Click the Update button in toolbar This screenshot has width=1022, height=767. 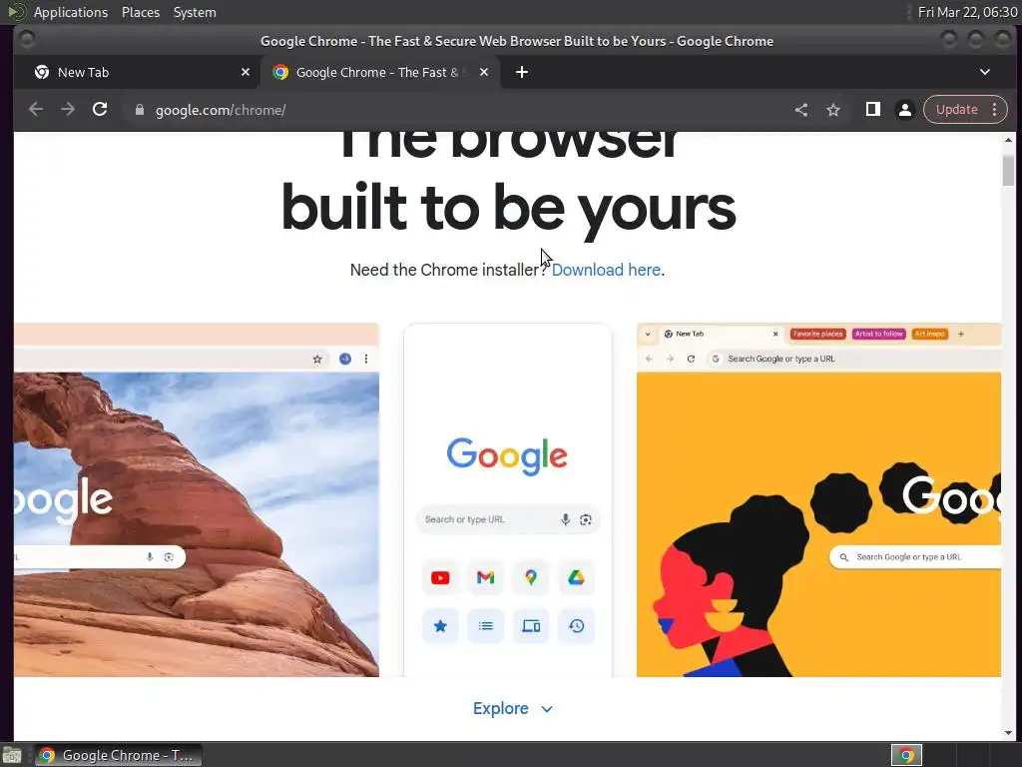(957, 110)
